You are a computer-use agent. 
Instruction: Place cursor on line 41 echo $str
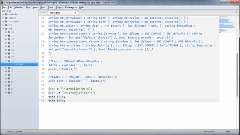pos(57,97)
